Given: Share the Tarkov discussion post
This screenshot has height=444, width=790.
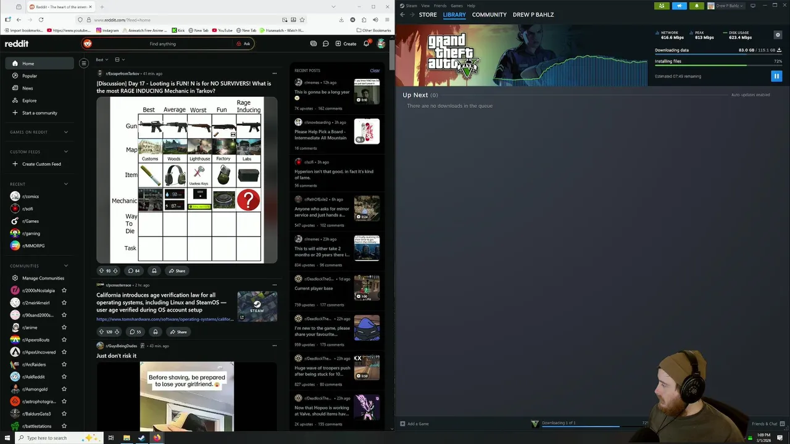Looking at the screenshot, I should point(177,271).
